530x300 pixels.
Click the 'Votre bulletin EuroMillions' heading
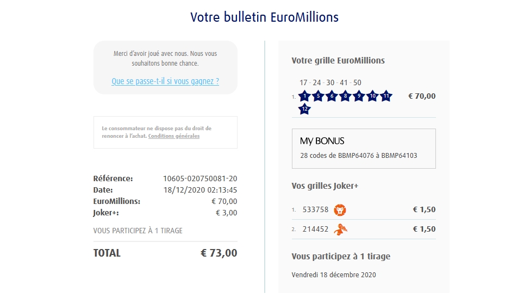264,17
